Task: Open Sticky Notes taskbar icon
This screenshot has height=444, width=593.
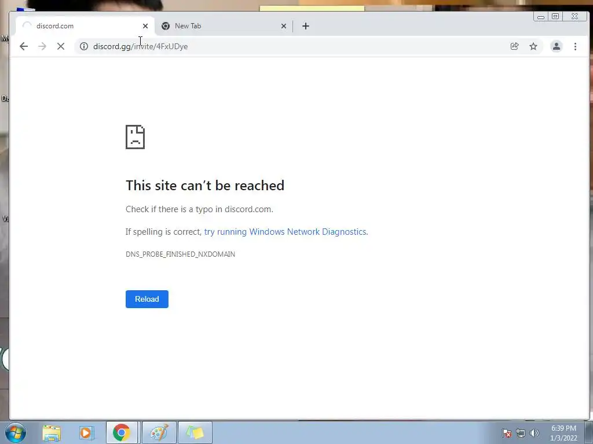Action: pyautogui.click(x=195, y=432)
